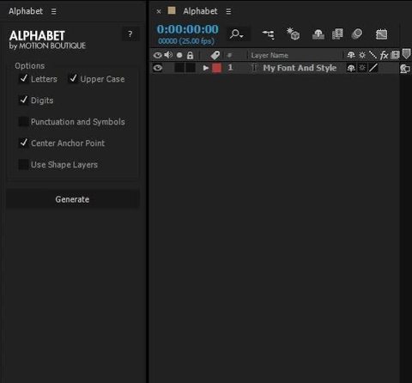Open the Alphabet timeline panel menu
This screenshot has width=412, height=383.
tap(228, 11)
